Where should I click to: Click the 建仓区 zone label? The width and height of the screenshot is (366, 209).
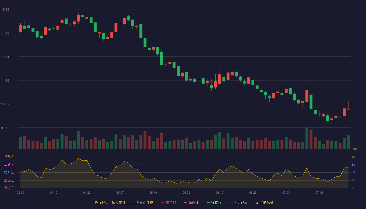9,180
